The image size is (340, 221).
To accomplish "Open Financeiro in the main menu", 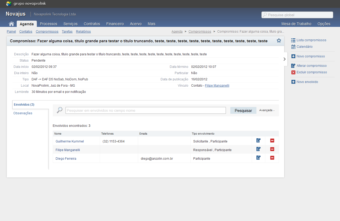I will 115,24.
